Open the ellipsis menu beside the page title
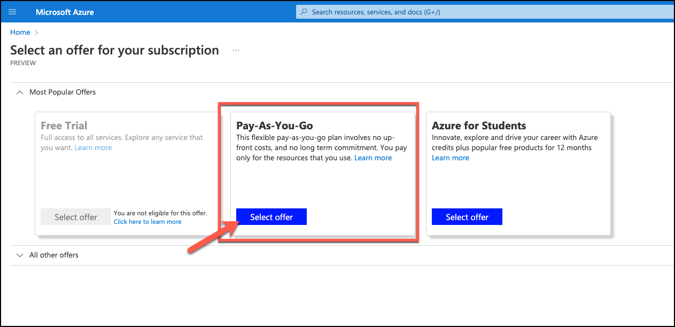This screenshot has width=675, height=327. pyautogui.click(x=236, y=50)
